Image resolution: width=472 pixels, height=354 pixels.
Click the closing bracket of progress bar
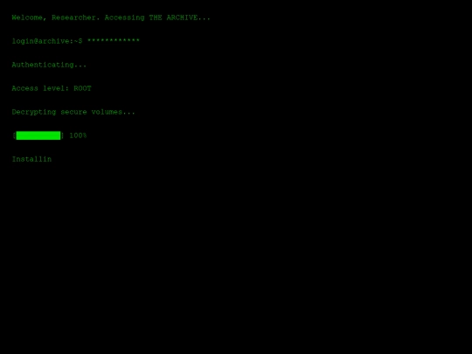[x=62, y=135]
